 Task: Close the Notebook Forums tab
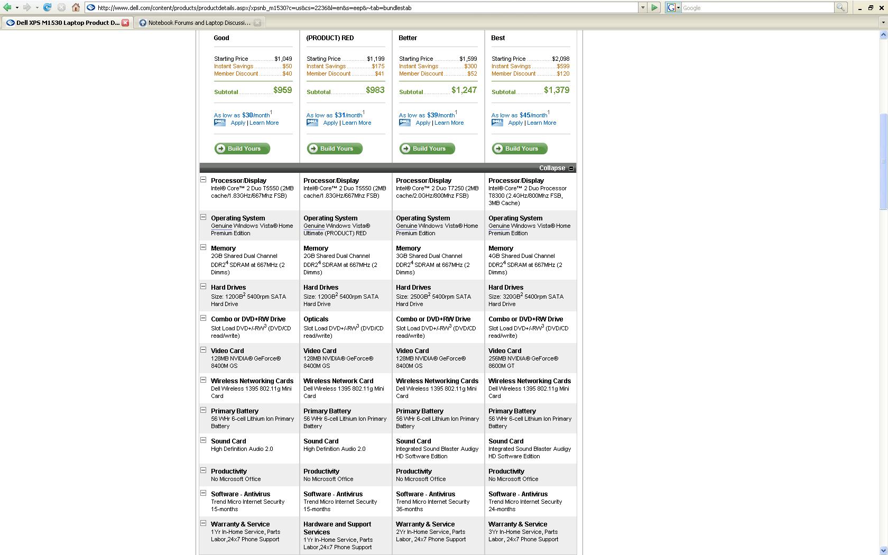[257, 23]
